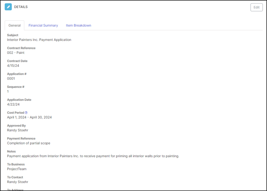Click the Sequence # value 1
This screenshot has height=191, width=267.
point(8,92)
